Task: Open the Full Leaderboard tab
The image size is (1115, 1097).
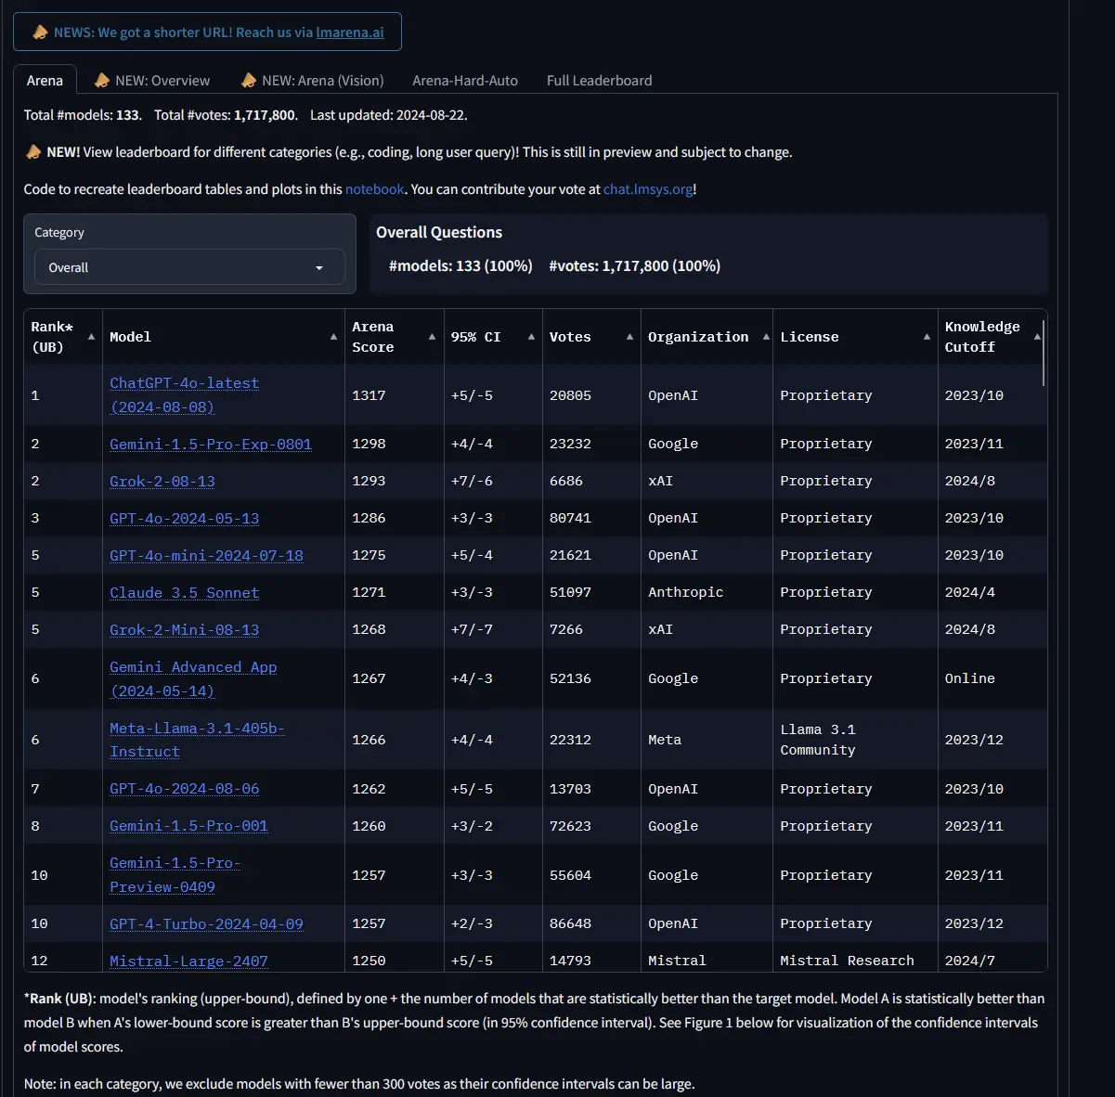Action: click(x=600, y=81)
